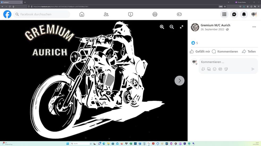Click the Facebook logo
The height and width of the screenshot is (146, 261).
point(7,14)
